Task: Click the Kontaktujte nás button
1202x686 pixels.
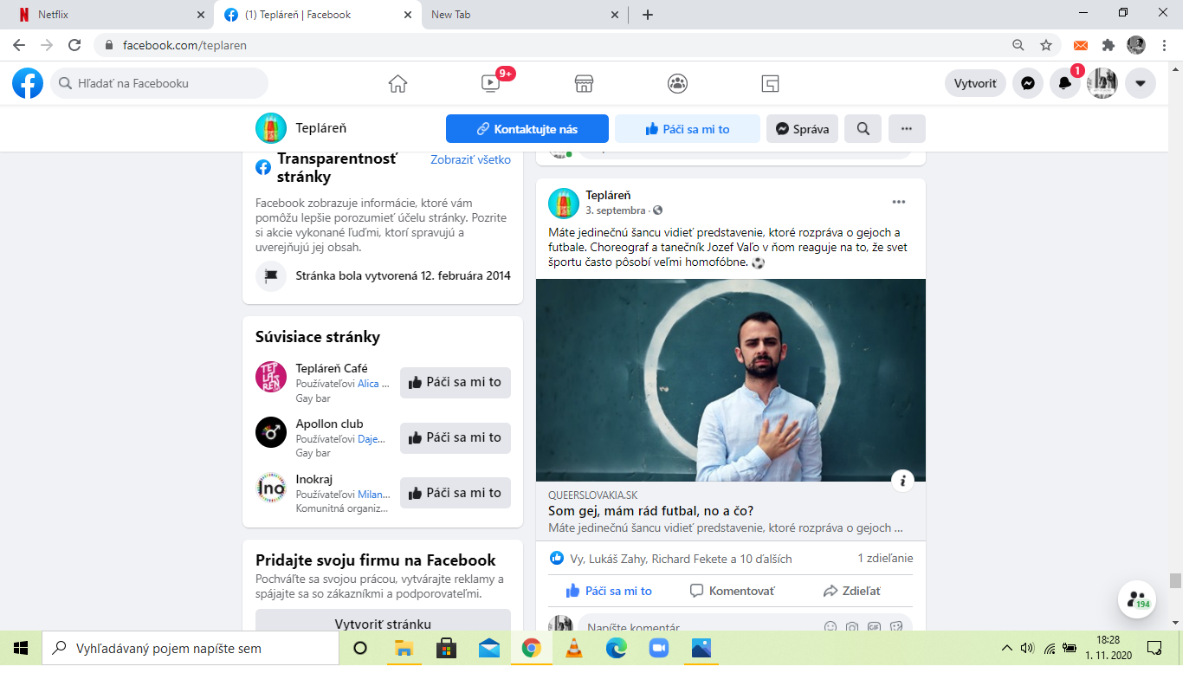Action: 527,129
